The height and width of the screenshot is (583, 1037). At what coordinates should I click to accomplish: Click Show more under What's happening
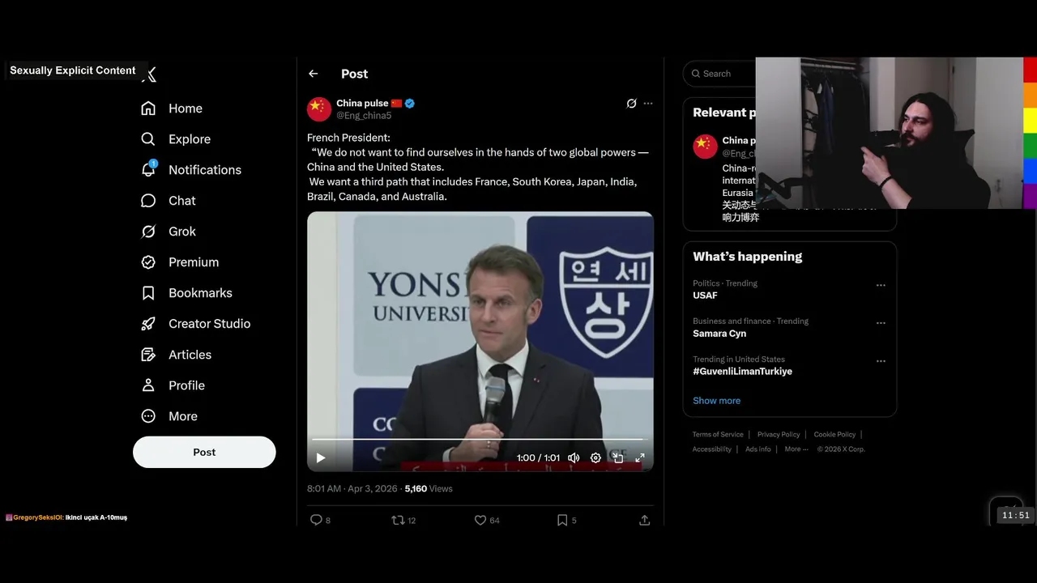(x=716, y=401)
